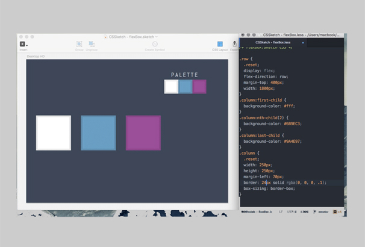Select the purple palette swatch
Screen dimensions: 365x247
[199, 86]
